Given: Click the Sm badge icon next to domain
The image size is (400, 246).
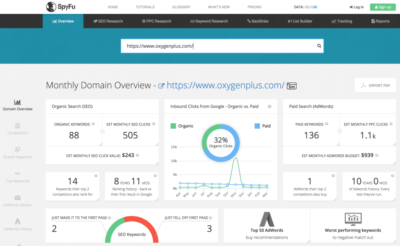Looking at the screenshot, I should (291, 86).
